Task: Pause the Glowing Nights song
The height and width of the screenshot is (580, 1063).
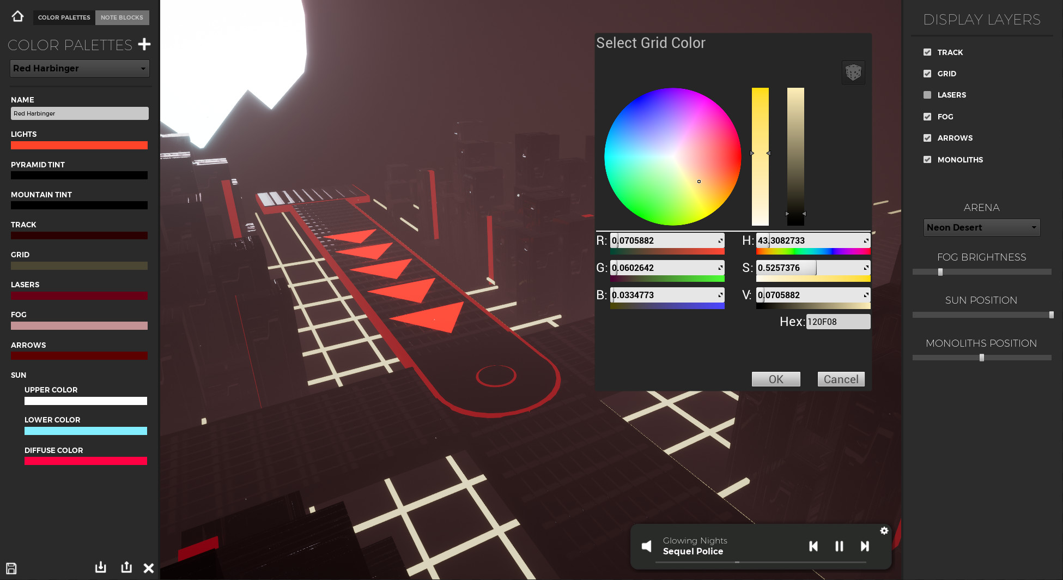Action: (839, 546)
